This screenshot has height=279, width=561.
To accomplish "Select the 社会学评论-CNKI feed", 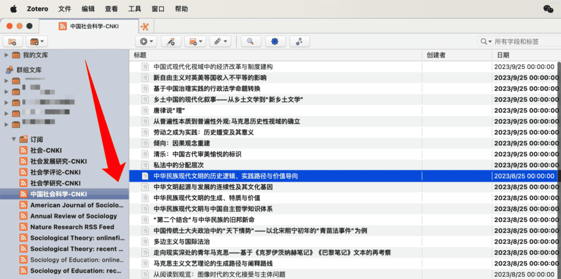I will (x=55, y=172).
